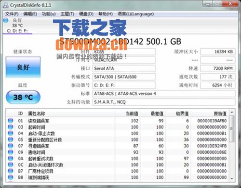
Task: Select the 通电时间 attribute name in row 09
Action: pyautogui.click(x=37, y=152)
